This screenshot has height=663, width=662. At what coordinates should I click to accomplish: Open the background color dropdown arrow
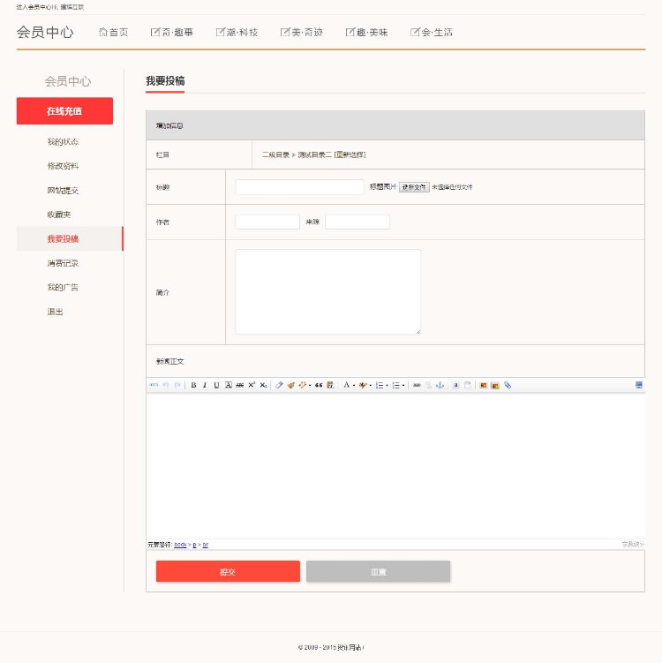[x=371, y=386]
